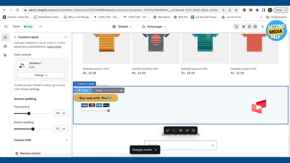Switch to mobile preview icon

249,27
